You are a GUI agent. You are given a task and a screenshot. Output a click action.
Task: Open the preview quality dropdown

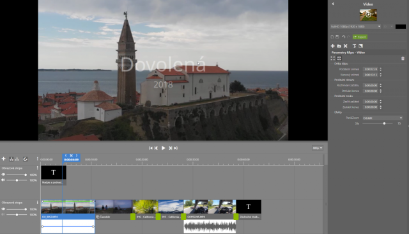pyautogui.click(x=318, y=148)
